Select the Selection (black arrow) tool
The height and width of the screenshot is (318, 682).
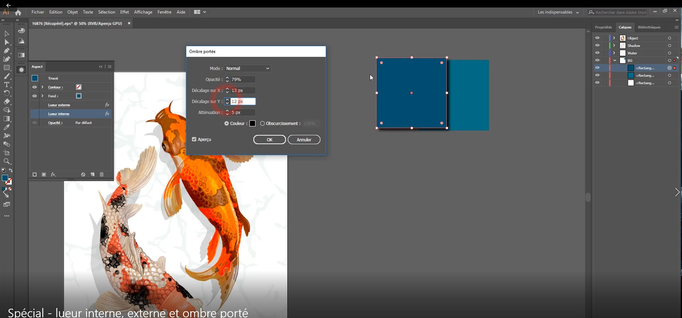pyautogui.click(x=7, y=33)
